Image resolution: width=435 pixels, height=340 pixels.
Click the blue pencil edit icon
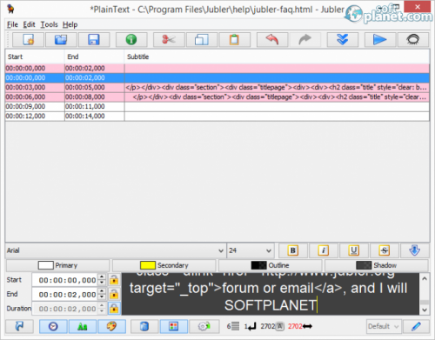pyautogui.click(x=416, y=326)
